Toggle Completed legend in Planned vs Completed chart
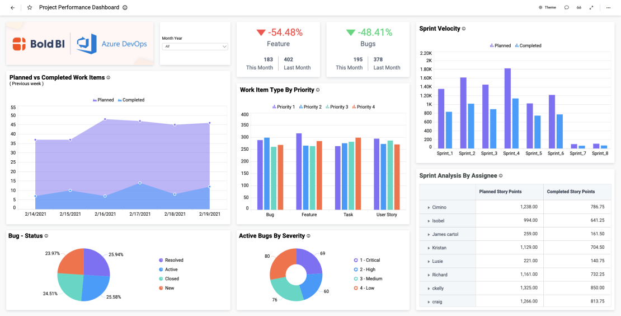Screen dimensions: 621x316 [131, 100]
